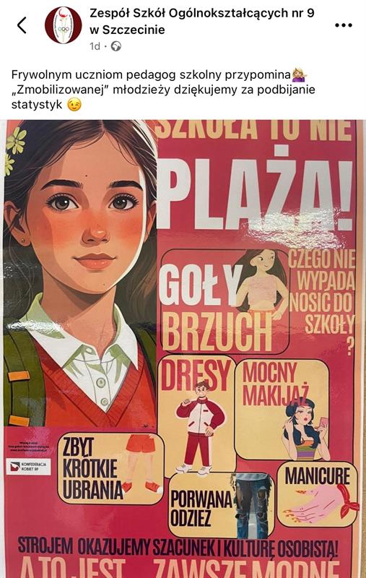This screenshot has width=366, height=578.
Task: Tap the post caption starting with Frywolnym uczniom
Action: 163,90
